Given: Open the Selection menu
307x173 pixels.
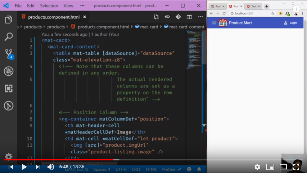Looking at the screenshot, I should 49,6.
